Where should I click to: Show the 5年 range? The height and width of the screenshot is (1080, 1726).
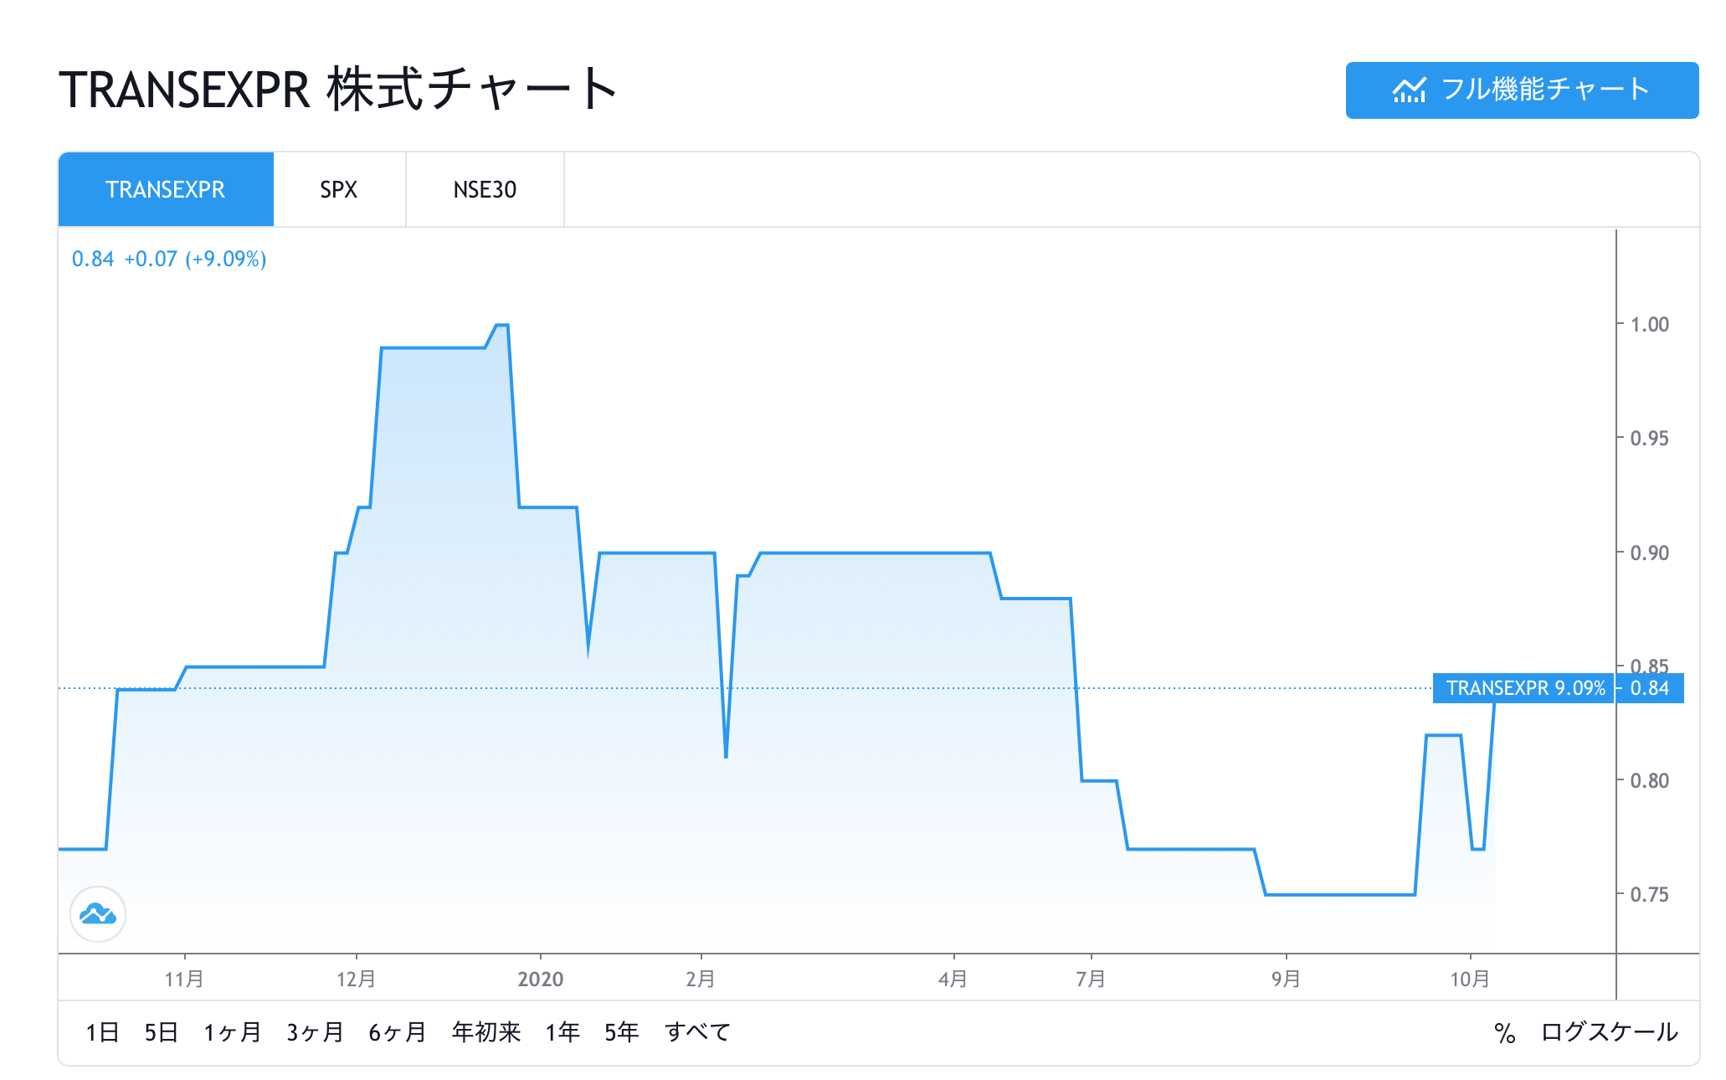(x=622, y=1031)
